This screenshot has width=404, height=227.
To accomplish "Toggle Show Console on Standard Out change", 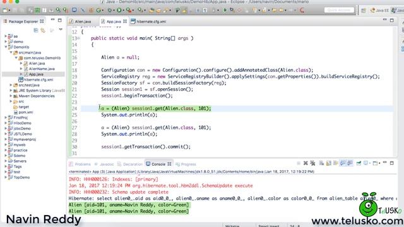I will coord(343,163).
